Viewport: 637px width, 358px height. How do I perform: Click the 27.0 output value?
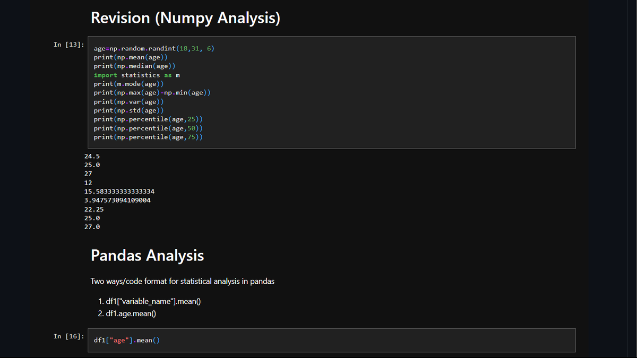coord(92,226)
